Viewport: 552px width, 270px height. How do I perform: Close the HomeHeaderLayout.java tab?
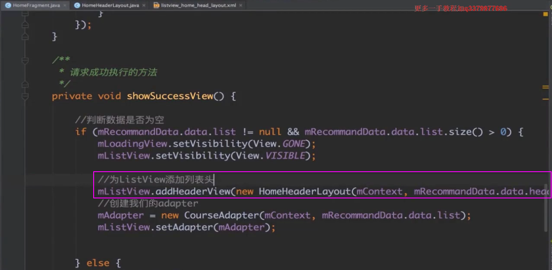(x=144, y=5)
